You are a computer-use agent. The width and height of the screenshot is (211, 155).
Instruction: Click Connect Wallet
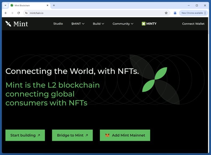[193, 24]
